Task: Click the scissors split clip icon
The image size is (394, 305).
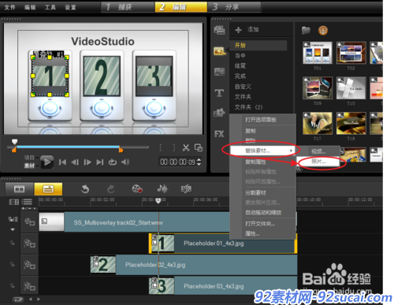Action: click(186, 147)
